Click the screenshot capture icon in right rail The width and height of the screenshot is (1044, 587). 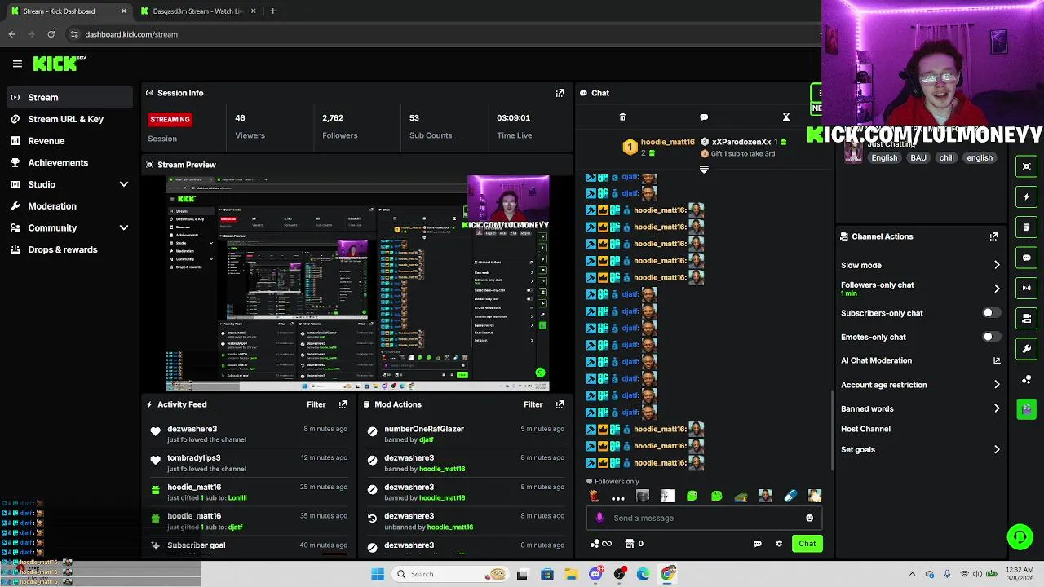[1026, 166]
